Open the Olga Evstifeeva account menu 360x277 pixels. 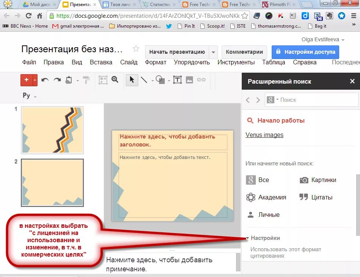[x=323, y=39]
